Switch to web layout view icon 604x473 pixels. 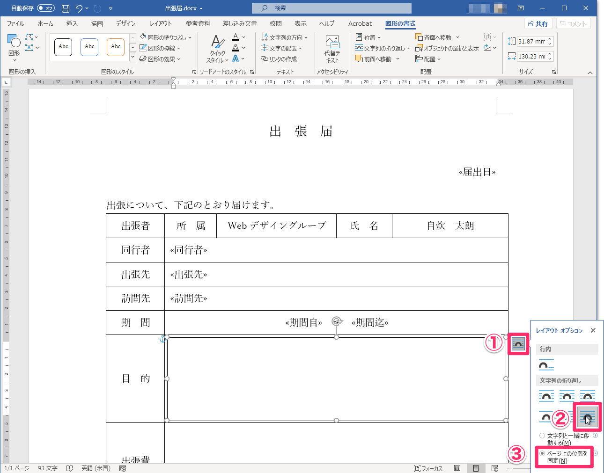point(495,468)
